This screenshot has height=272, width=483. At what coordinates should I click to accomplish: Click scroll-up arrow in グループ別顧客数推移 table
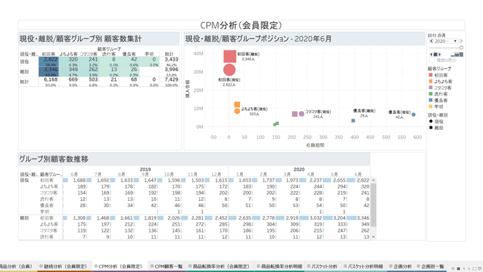(373, 180)
